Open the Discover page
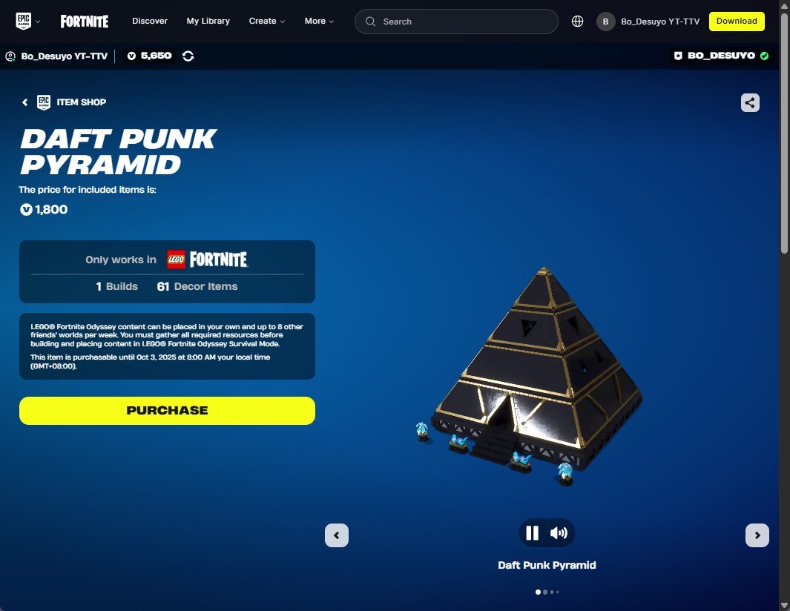790x611 pixels. pyautogui.click(x=150, y=22)
